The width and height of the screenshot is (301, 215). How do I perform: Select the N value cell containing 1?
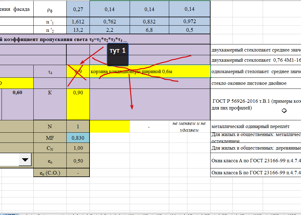pos(78,126)
